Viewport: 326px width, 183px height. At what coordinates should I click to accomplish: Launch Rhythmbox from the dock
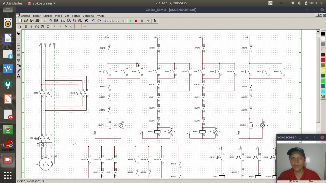click(8, 23)
